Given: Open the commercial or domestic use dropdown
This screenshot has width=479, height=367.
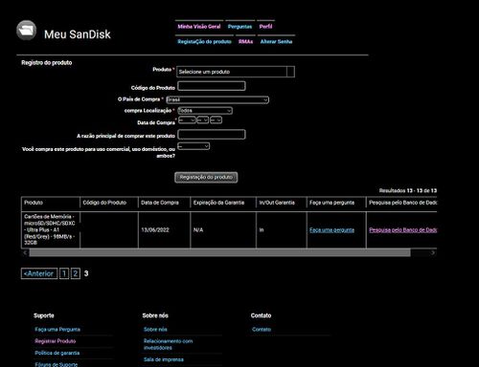Looking at the screenshot, I should pos(194,146).
